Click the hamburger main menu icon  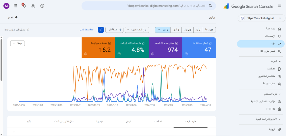[x=279, y=6]
